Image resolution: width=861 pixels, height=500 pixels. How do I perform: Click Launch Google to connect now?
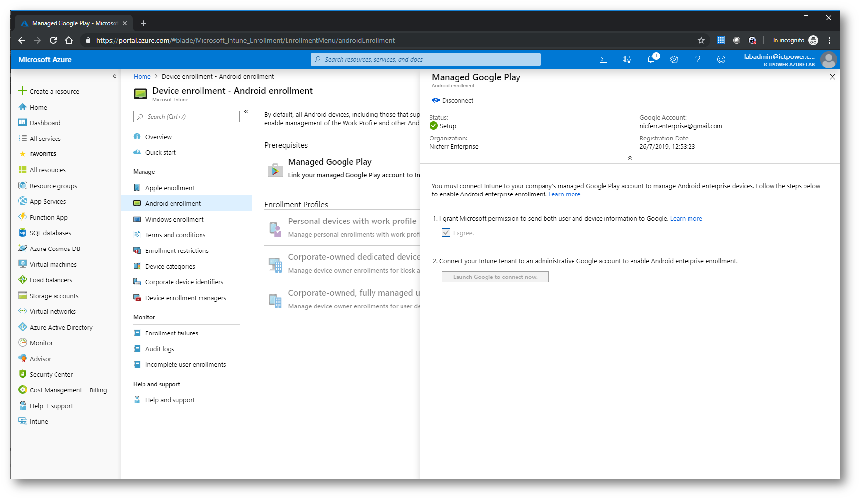pos(495,277)
